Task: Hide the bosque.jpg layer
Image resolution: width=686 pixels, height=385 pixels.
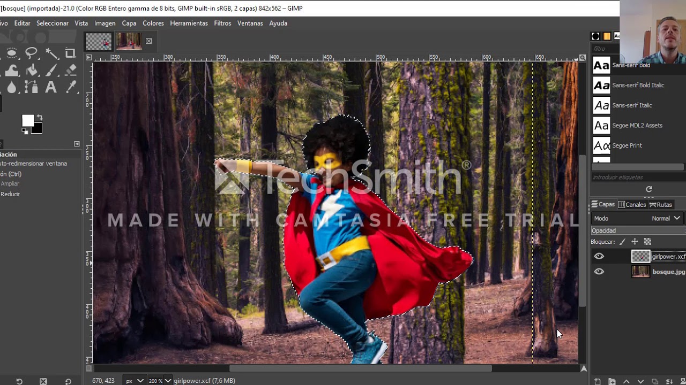Action: tap(599, 272)
